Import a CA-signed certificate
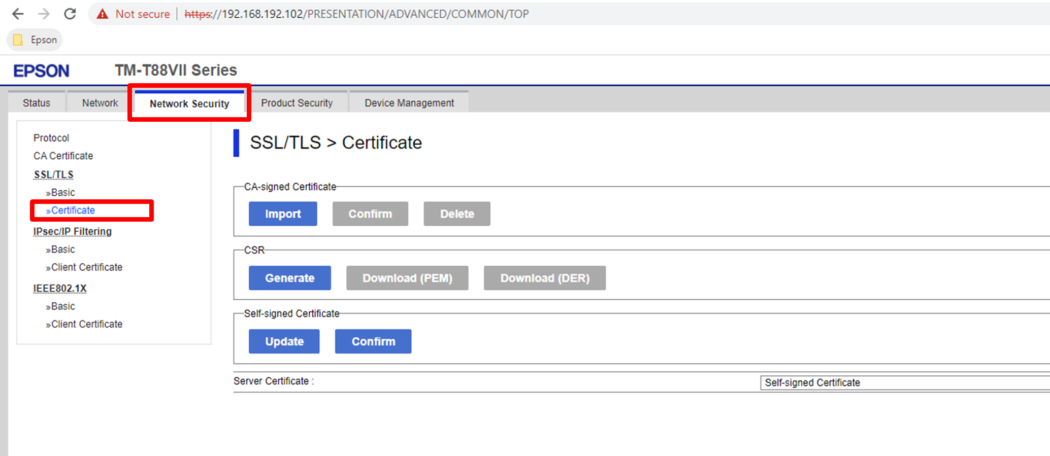 pyautogui.click(x=283, y=214)
